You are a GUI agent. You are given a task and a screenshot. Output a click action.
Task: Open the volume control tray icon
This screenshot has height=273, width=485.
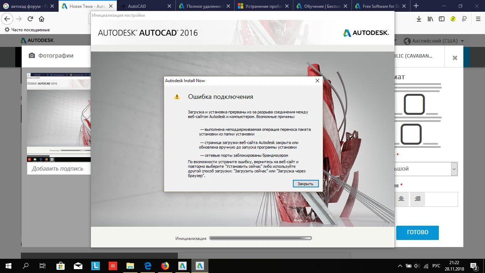tap(417, 266)
